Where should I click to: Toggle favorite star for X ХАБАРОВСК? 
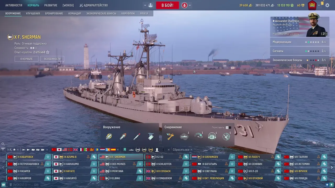[48, 157]
